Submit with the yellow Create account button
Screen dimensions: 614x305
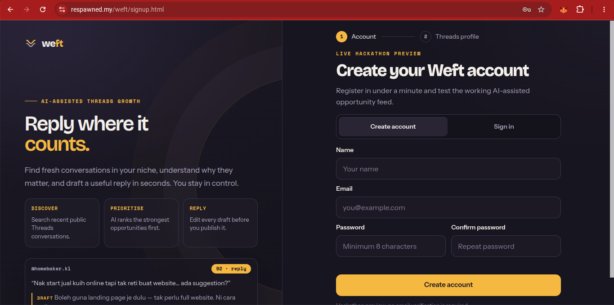click(448, 285)
